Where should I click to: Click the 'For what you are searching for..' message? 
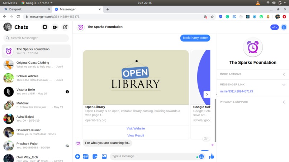click(x=108, y=143)
